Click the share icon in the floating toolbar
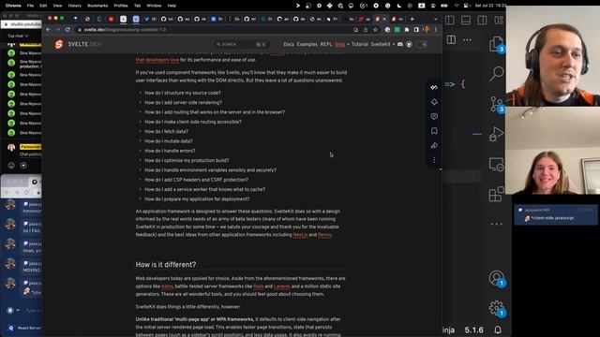This screenshot has height=337, width=600. [434, 146]
